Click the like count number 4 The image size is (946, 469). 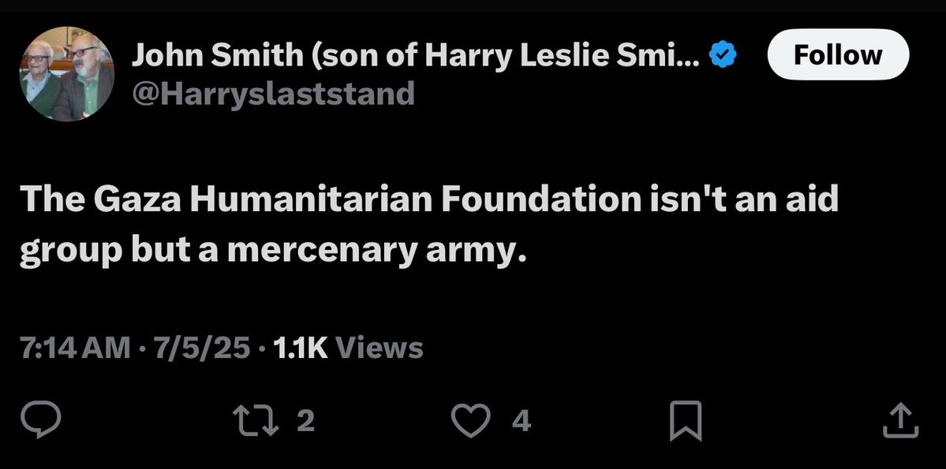pyautogui.click(x=521, y=422)
